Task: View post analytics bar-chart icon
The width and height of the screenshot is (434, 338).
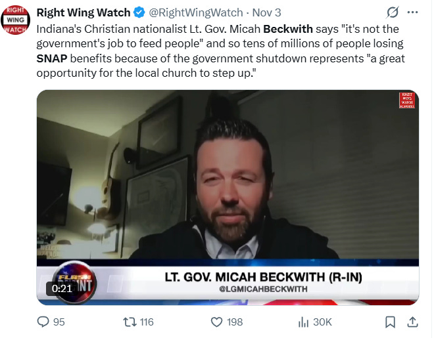Action: [303, 322]
